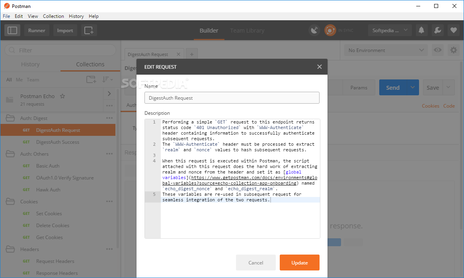Expand Postman Echo collection arrow

109,94
